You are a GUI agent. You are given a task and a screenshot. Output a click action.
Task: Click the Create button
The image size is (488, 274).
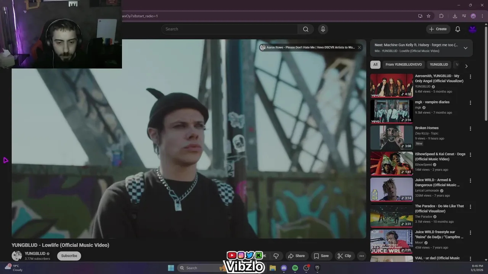[438, 29]
